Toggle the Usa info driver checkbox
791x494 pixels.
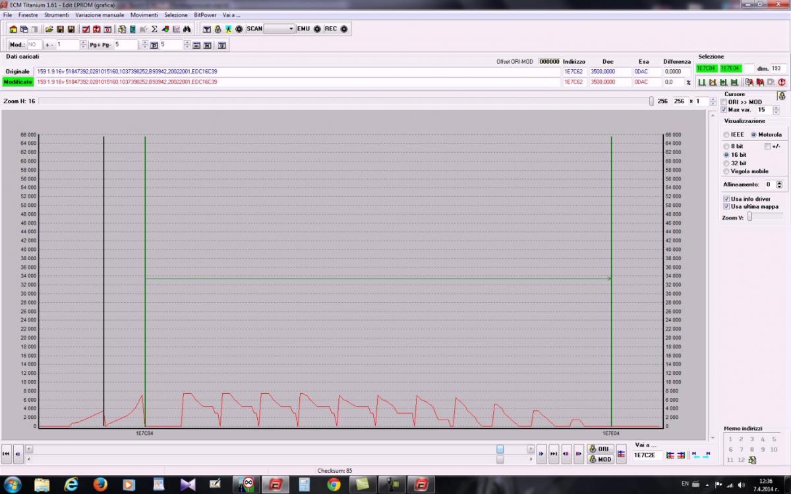[726, 198]
